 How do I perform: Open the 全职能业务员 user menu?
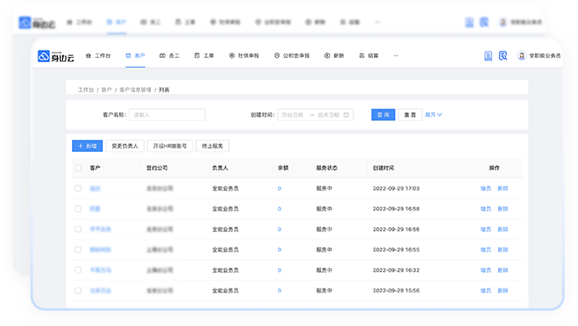pyautogui.click(x=544, y=56)
